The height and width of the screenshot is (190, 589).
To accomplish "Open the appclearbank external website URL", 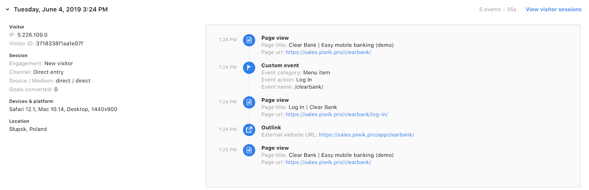I will point(366,134).
